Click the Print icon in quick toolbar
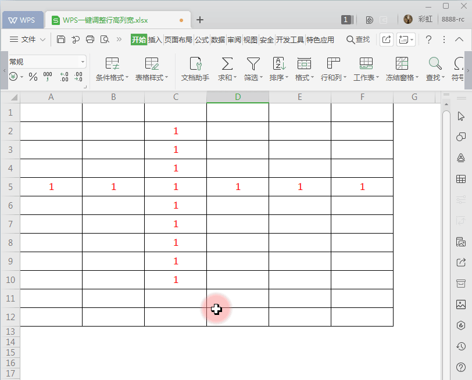 click(x=90, y=40)
